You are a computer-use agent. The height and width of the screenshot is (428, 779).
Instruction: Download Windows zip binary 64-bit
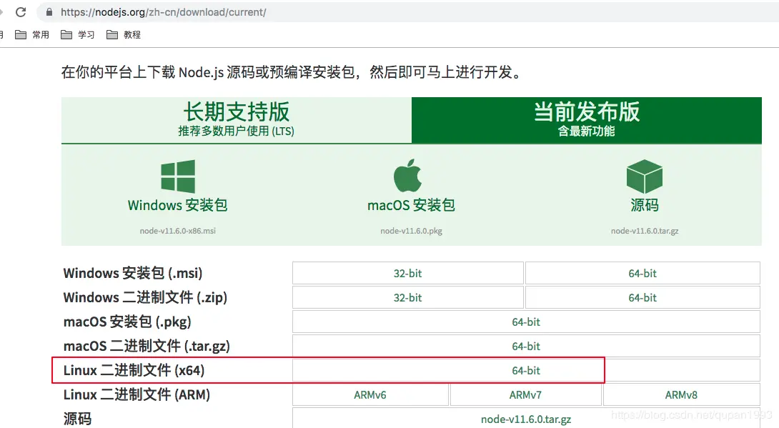coord(642,297)
